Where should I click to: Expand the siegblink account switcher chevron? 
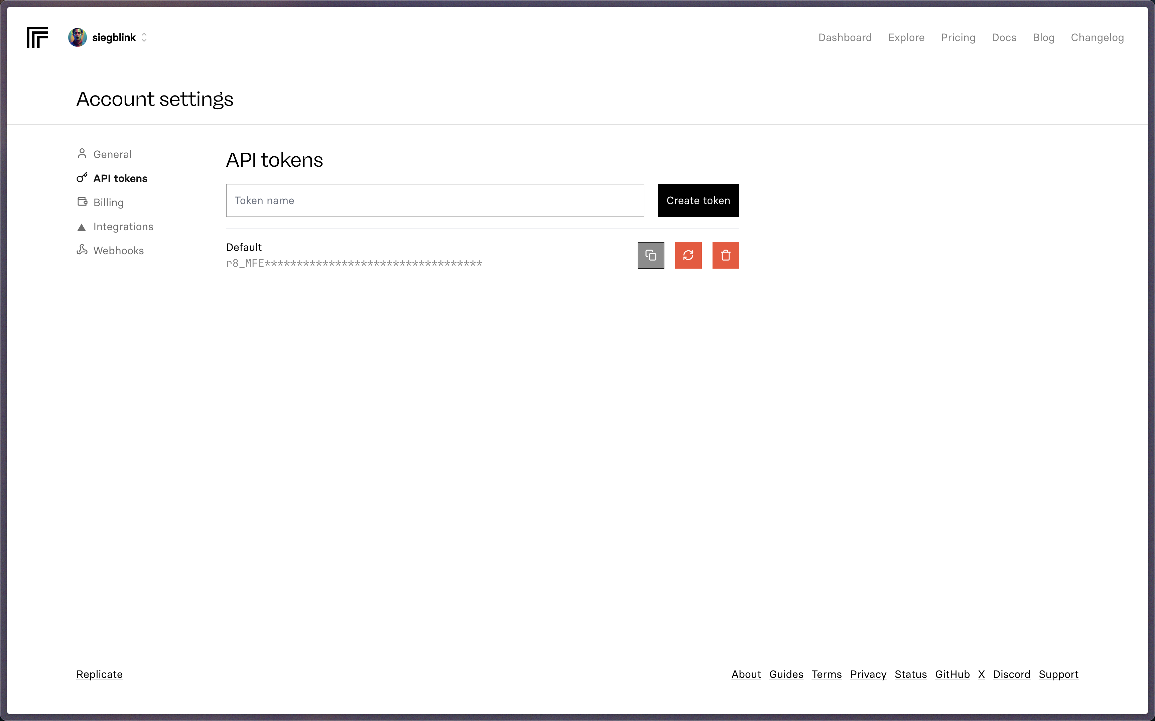144,37
